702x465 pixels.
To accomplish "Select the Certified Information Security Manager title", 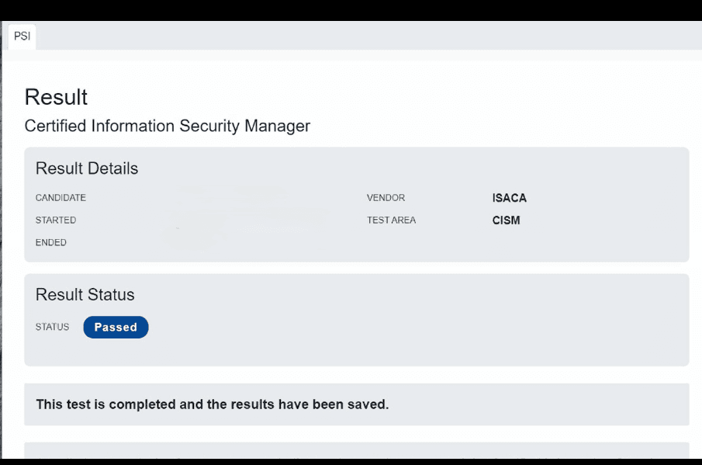I will point(167,126).
